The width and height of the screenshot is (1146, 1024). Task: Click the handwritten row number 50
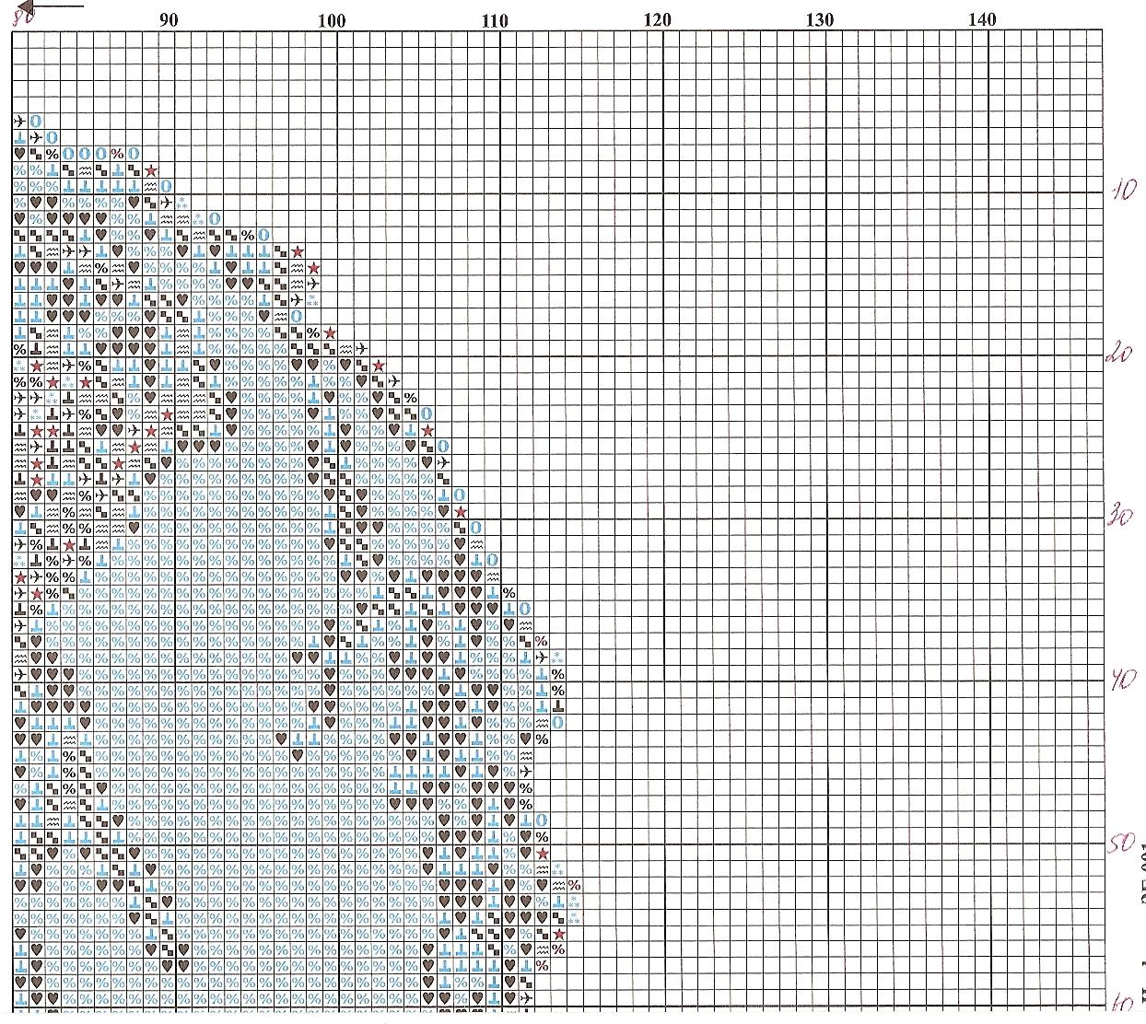click(1120, 844)
